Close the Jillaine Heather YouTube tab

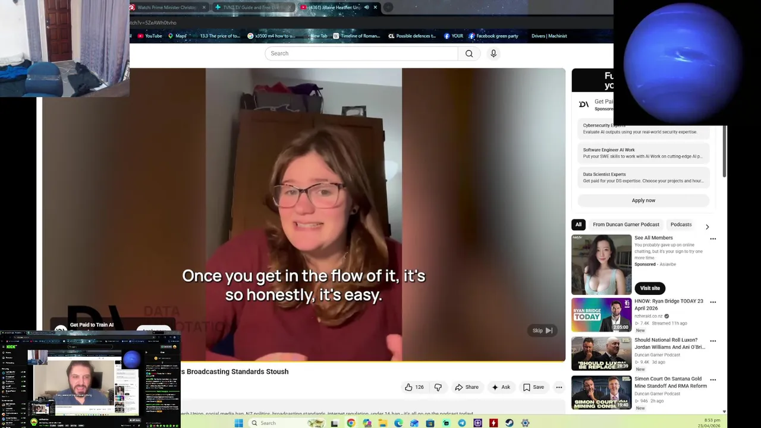click(375, 8)
